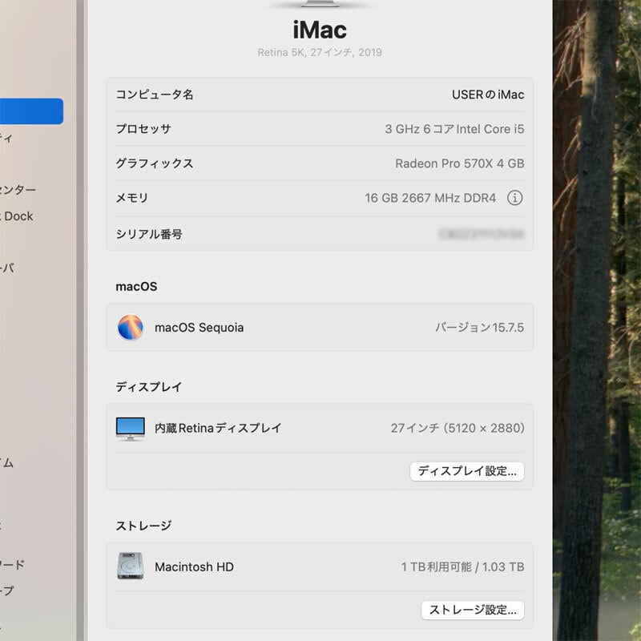
Task: Click the memory info icon
Action: [x=515, y=198]
